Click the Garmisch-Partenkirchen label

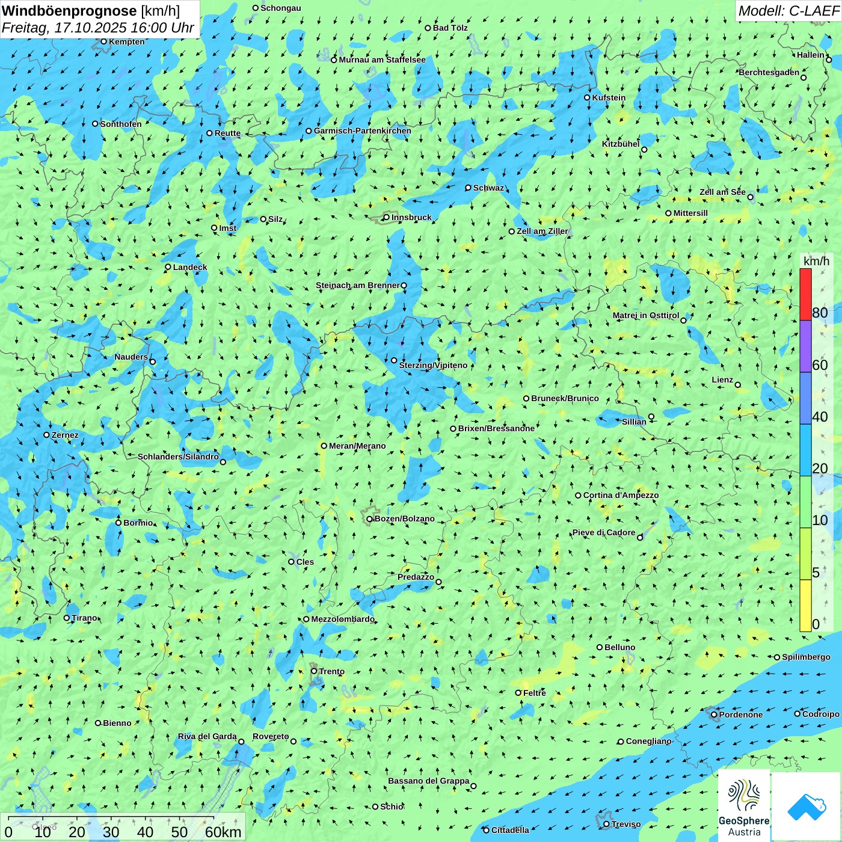363,131
